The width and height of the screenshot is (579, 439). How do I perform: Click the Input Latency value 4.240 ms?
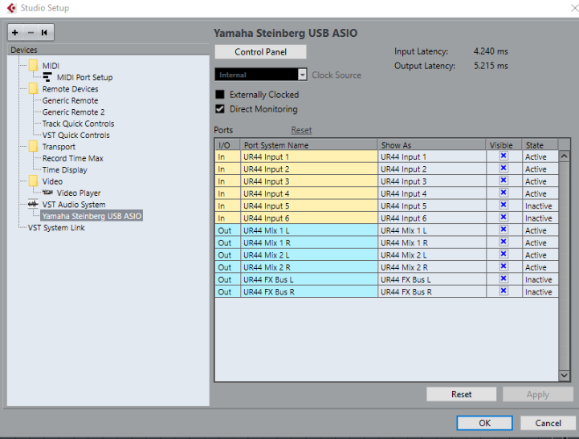[x=491, y=51]
